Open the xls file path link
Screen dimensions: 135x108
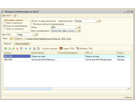[48, 39]
